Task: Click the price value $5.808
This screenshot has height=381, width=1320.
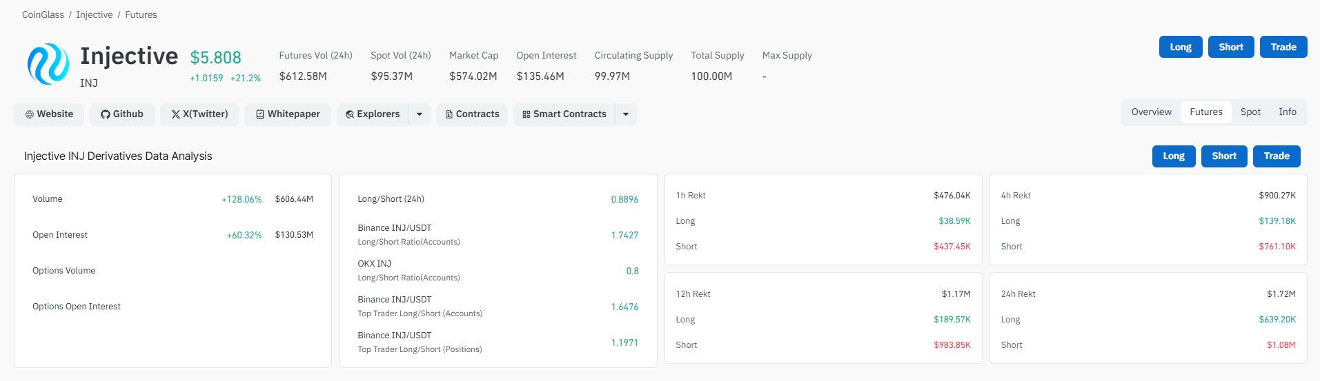Action: 216,57
